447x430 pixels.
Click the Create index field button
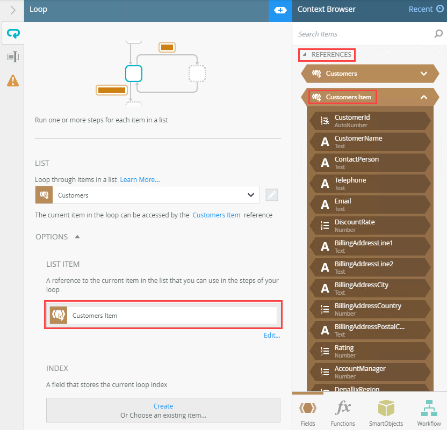163,410
